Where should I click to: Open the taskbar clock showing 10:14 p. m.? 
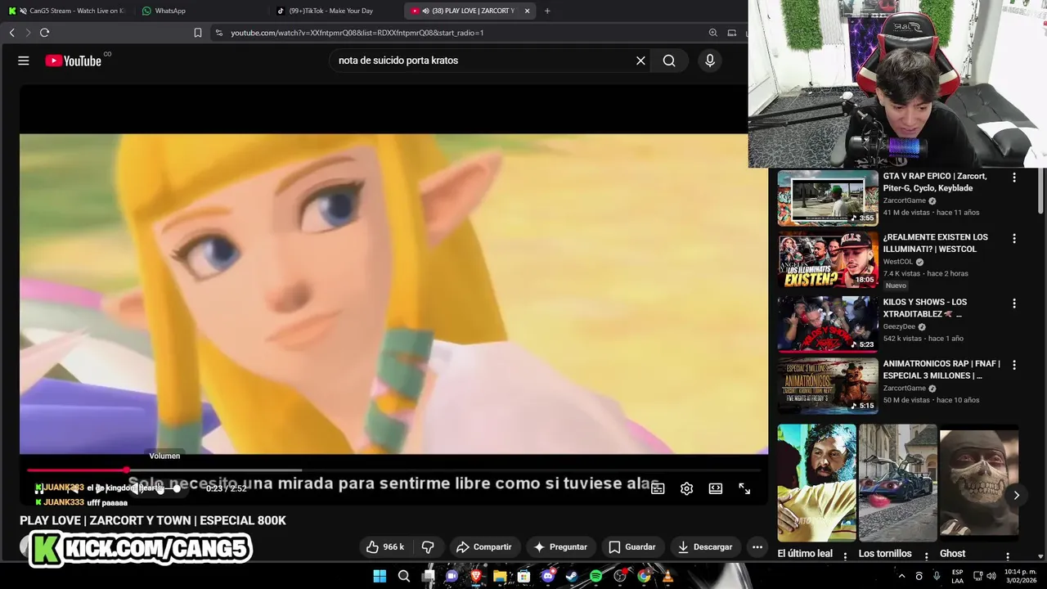click(1020, 576)
